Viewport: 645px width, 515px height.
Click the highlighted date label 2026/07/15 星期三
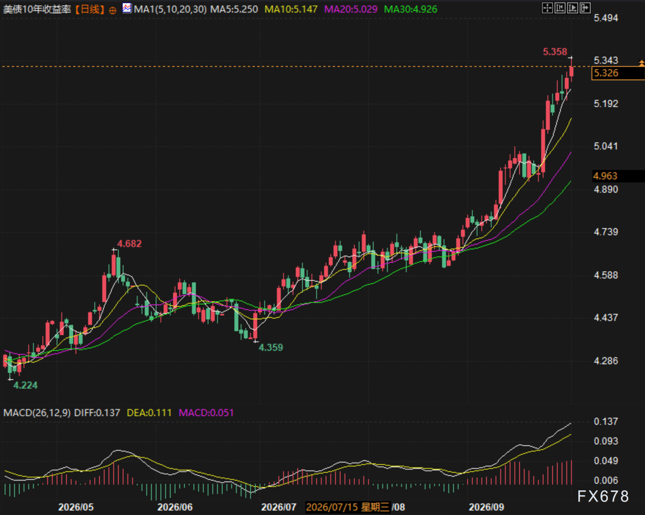(347, 507)
